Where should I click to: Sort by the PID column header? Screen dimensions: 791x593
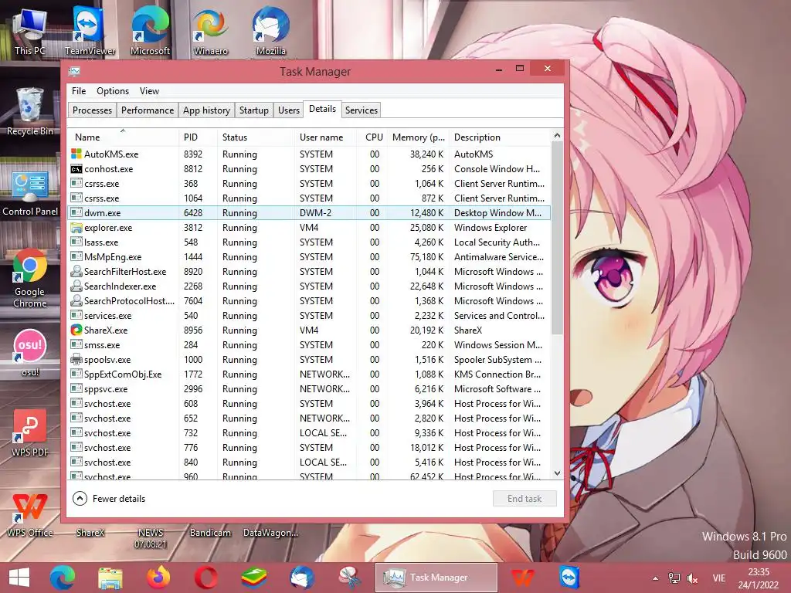tap(198, 137)
